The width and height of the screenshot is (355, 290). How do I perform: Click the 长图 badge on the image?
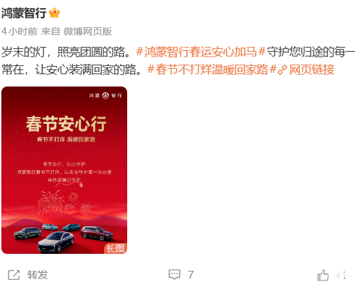(x=116, y=248)
